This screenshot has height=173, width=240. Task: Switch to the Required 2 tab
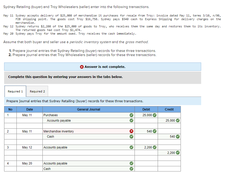[37, 91]
